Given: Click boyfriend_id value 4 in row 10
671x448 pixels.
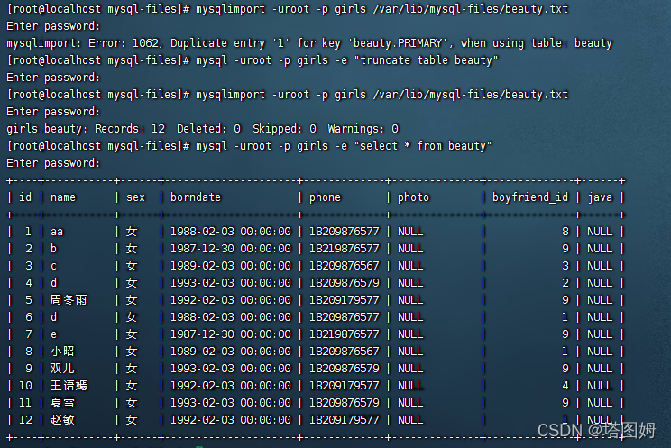Looking at the screenshot, I should (x=565, y=386).
